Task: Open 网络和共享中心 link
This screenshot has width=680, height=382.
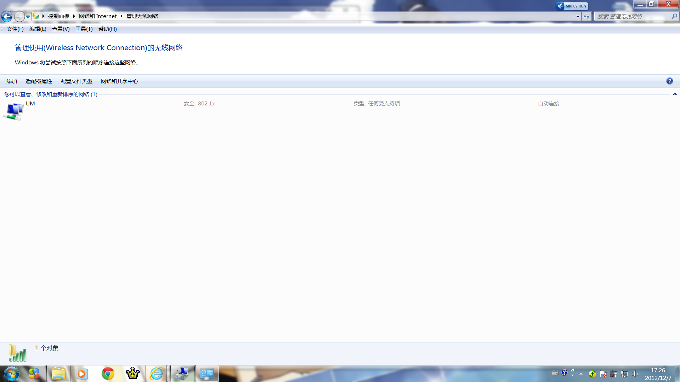Action: [119, 81]
